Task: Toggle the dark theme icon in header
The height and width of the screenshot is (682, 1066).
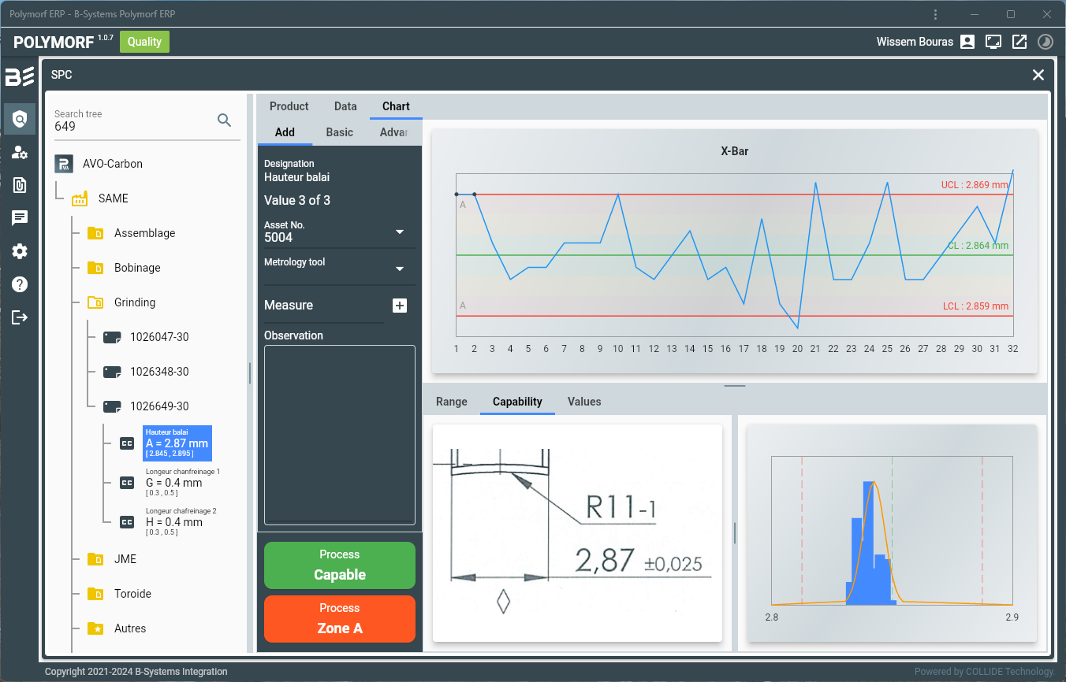Action: pyautogui.click(x=1045, y=42)
